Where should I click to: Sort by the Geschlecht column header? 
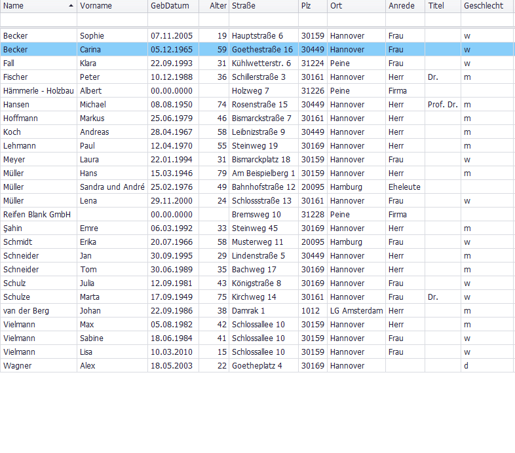pos(484,6)
